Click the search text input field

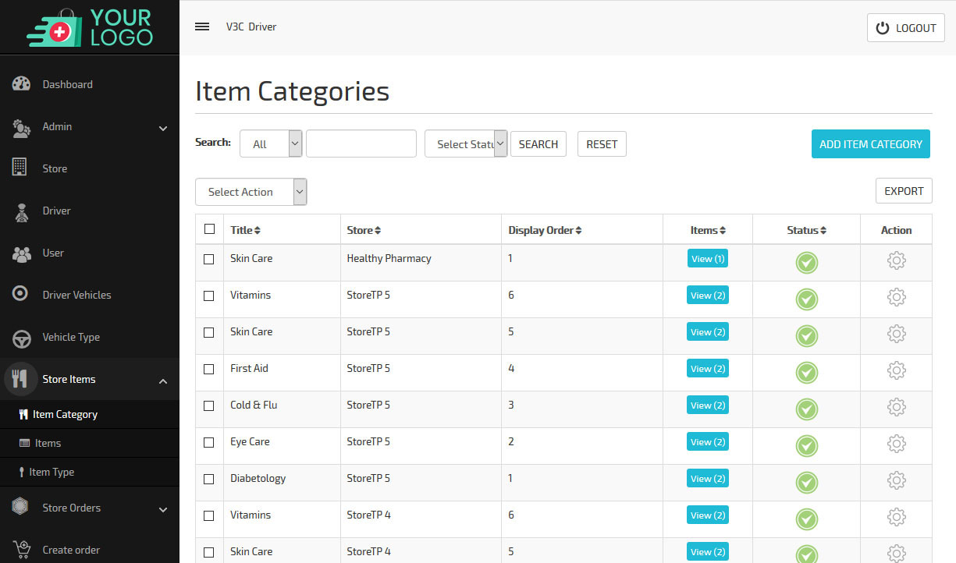click(x=361, y=144)
